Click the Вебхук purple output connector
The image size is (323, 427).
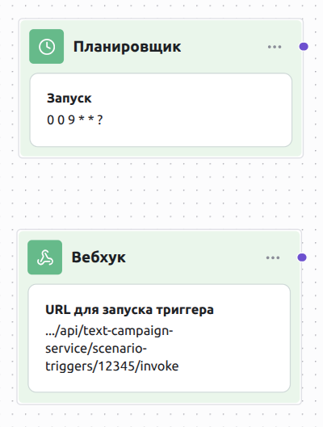click(302, 257)
